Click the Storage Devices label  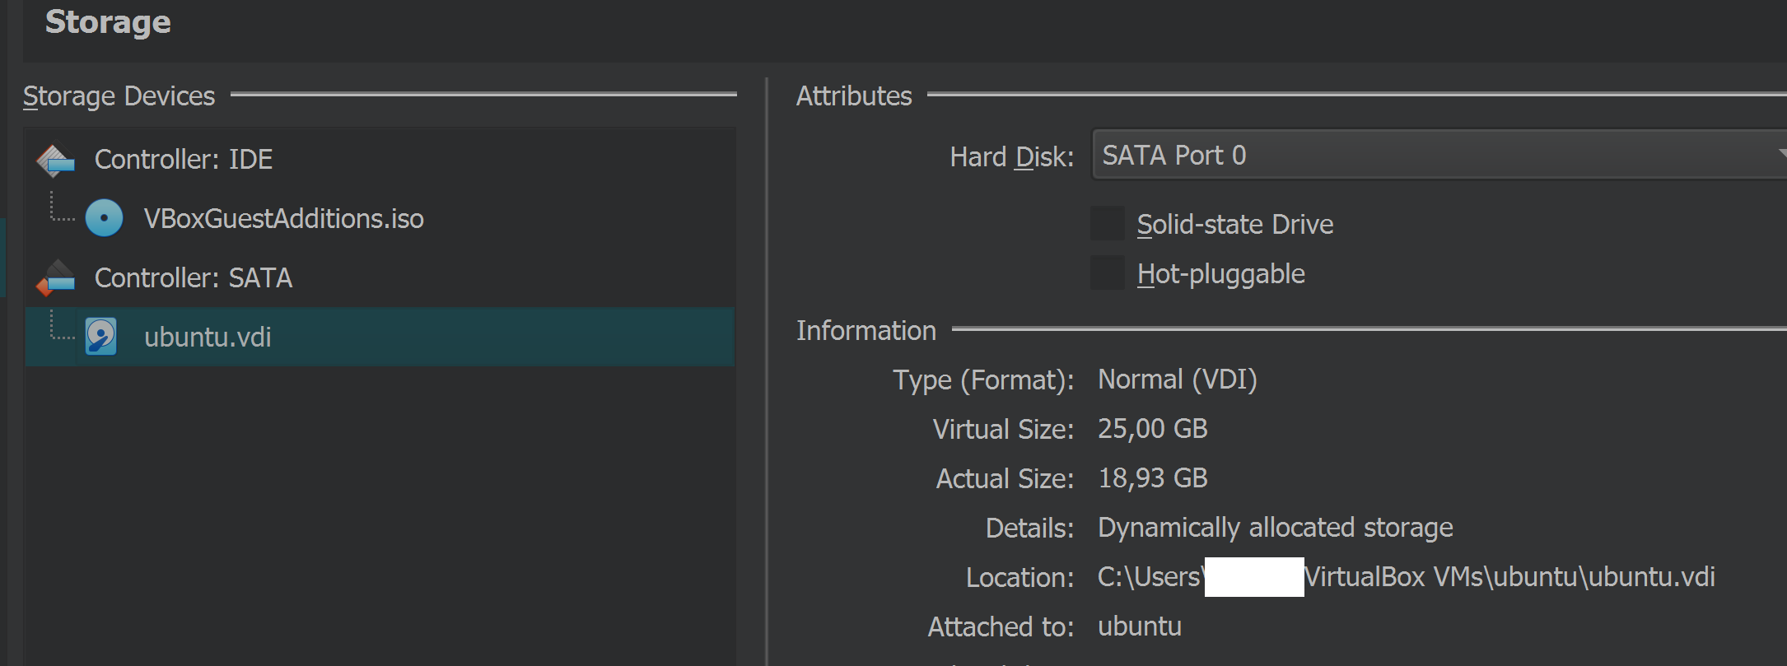click(119, 96)
